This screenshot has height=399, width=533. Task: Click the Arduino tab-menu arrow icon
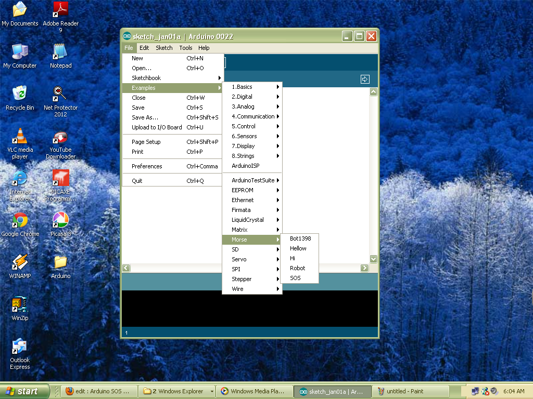(365, 79)
